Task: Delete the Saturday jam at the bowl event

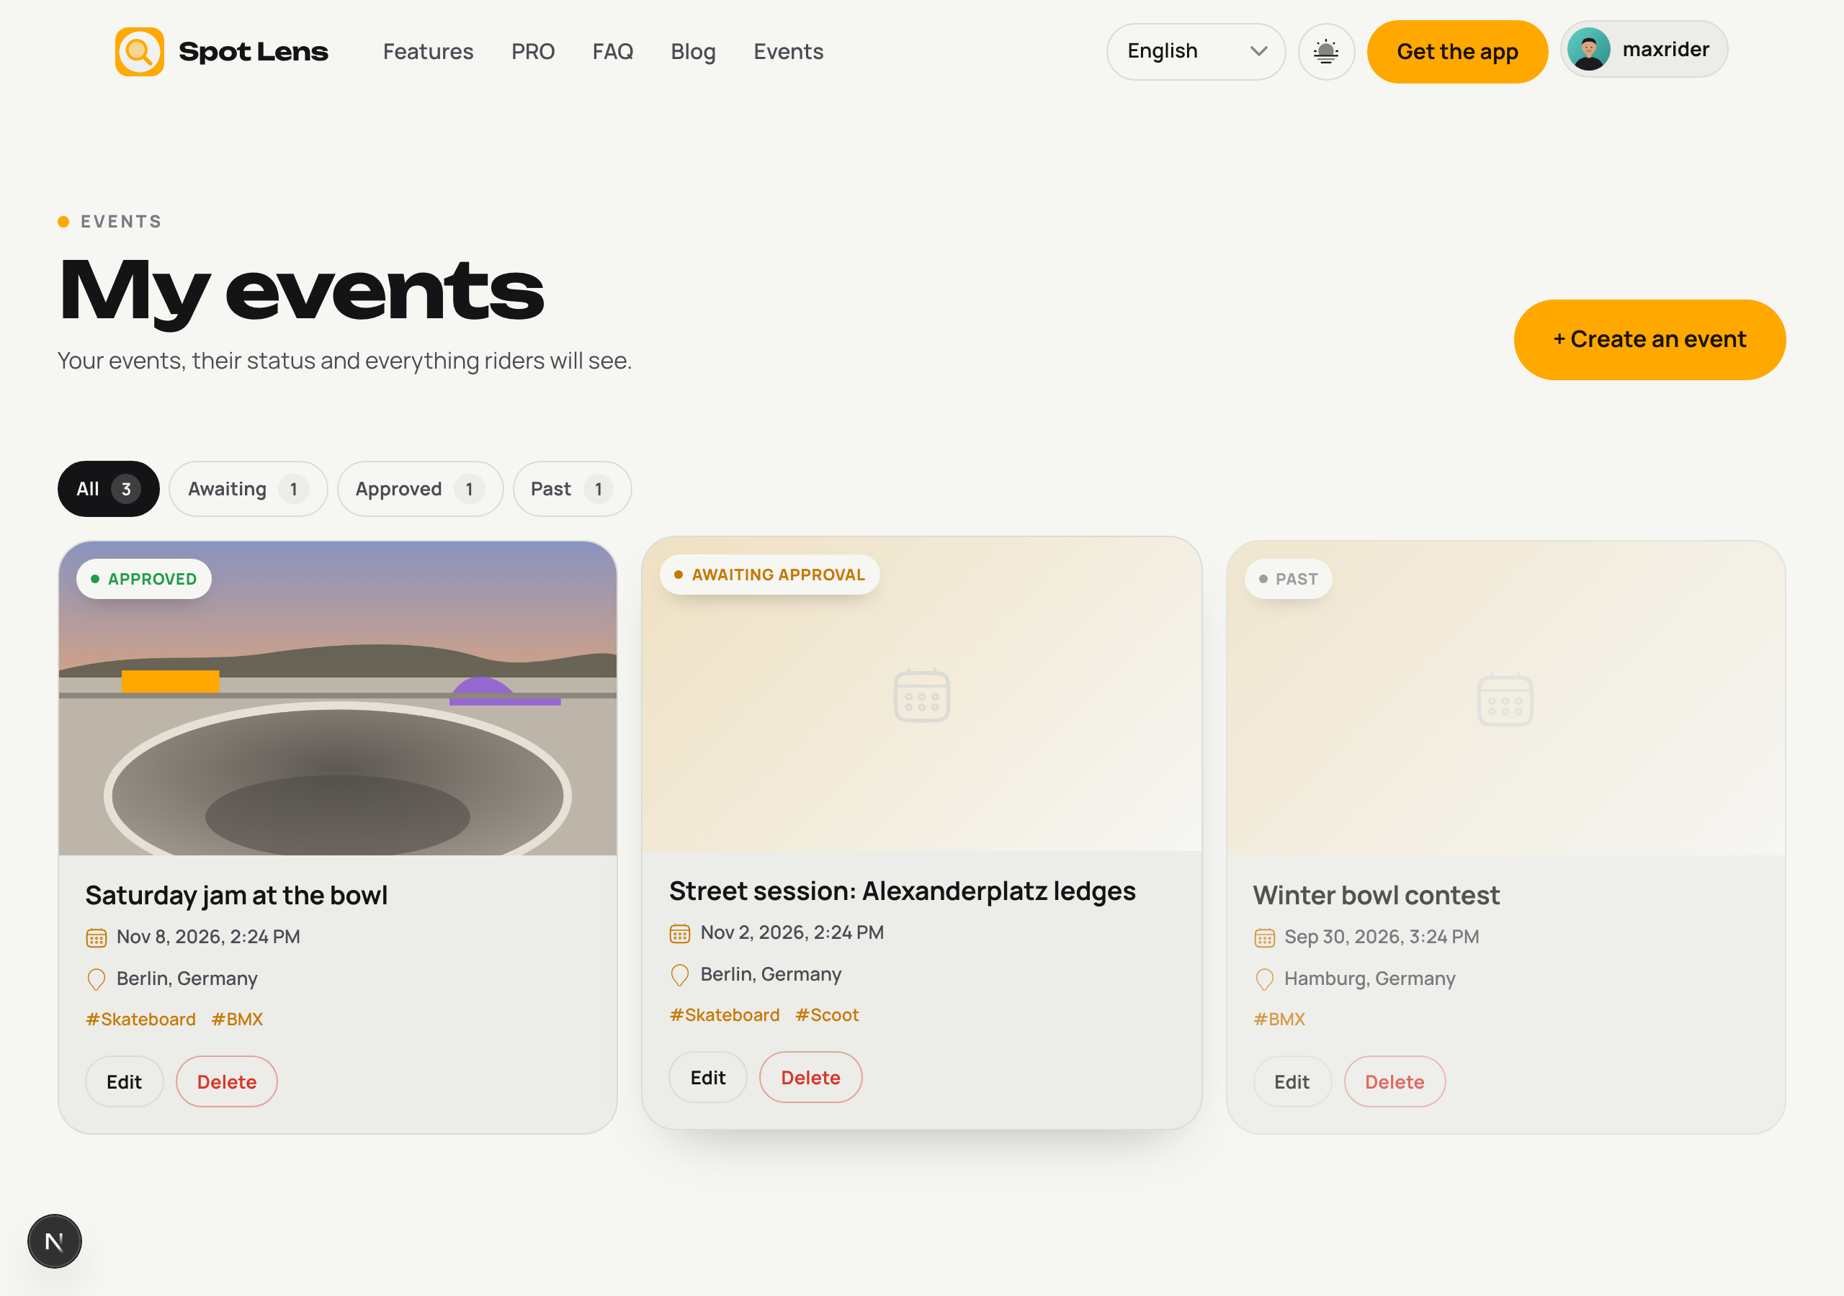Action: (x=228, y=1081)
